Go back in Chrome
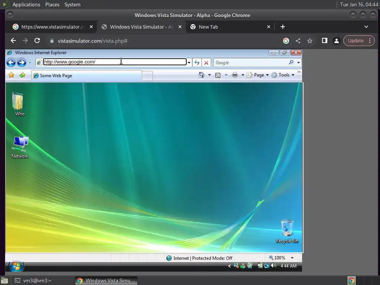Image resolution: width=380 pixels, height=285 pixels. 13,40
